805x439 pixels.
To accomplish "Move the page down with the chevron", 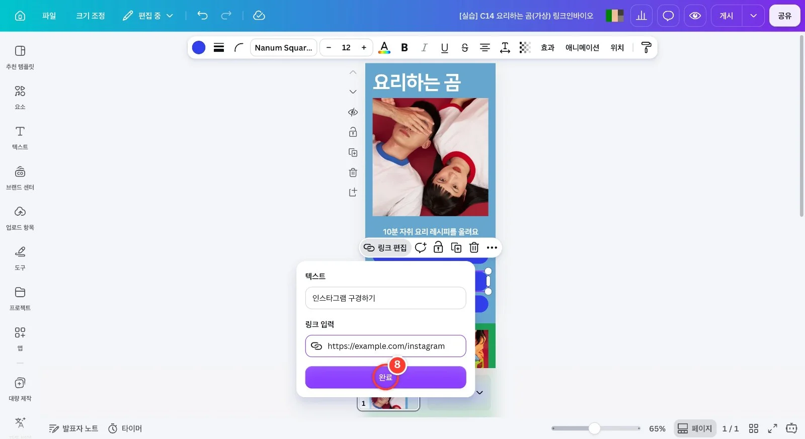I will 353,92.
